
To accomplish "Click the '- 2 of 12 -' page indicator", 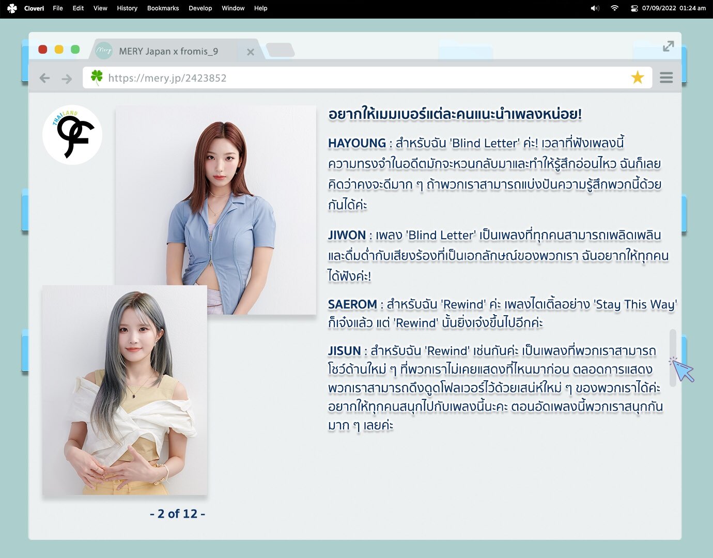I will point(177,514).
